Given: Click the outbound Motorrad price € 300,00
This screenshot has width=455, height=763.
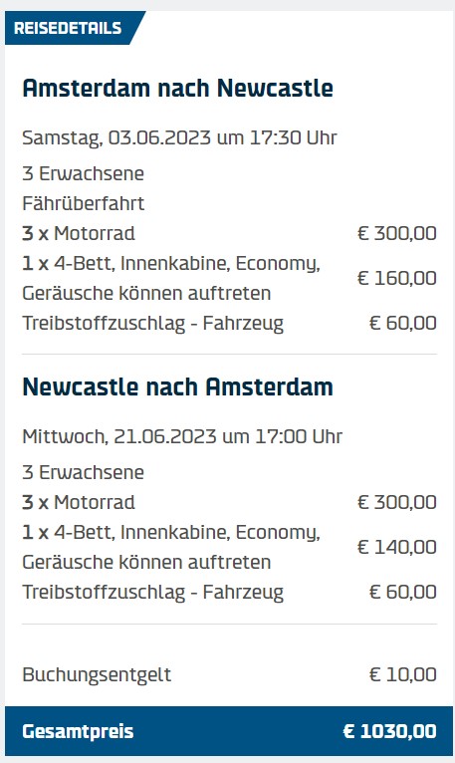Looking at the screenshot, I should [396, 233].
